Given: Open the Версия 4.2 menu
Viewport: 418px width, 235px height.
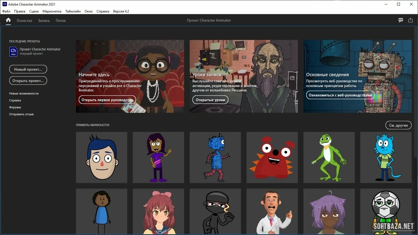Looking at the screenshot, I should pos(121,11).
